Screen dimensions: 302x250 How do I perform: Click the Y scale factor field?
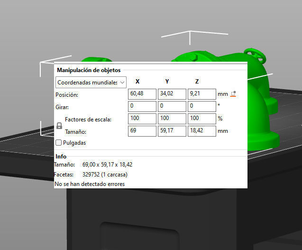pyautogui.click(x=172, y=119)
